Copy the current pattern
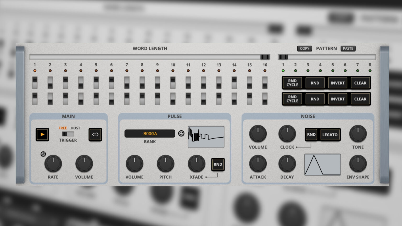This screenshot has width=402, height=226. (x=304, y=48)
